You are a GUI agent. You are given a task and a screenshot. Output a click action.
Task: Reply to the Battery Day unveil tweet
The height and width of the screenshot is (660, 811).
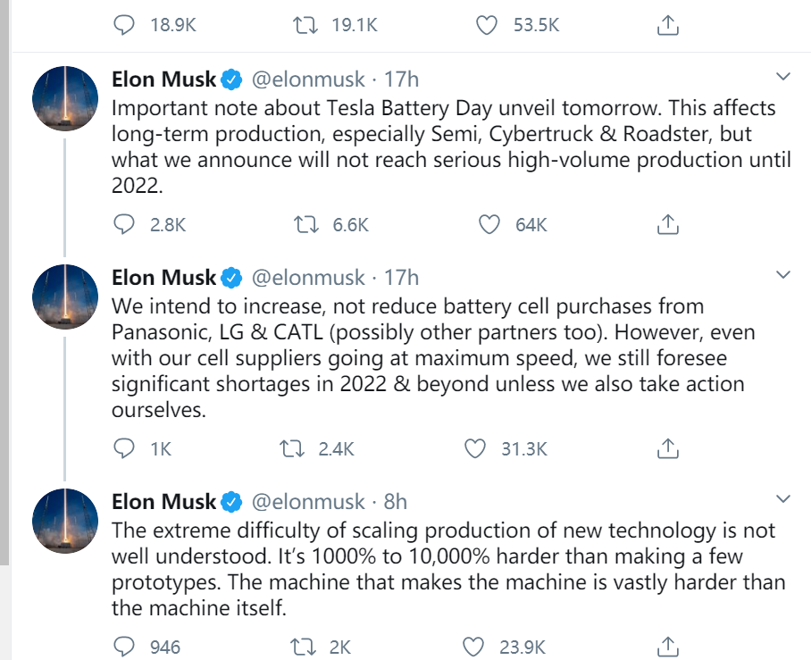[x=125, y=224]
